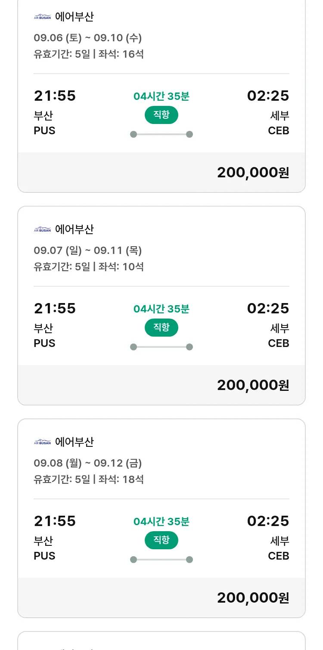Image resolution: width=323 pixels, height=650 pixels.
Task: Click route line icon on 09.08 flight
Action: (161, 560)
